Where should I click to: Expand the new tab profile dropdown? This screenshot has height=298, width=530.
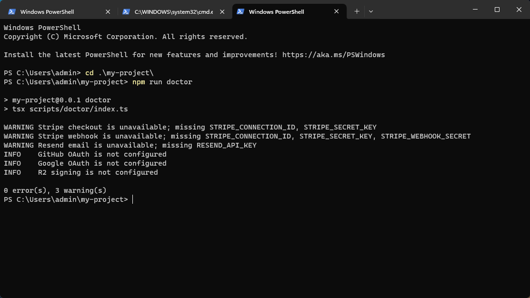[x=371, y=11]
